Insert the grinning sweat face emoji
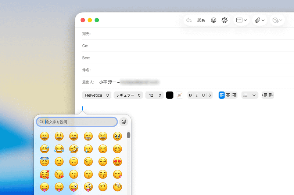 44,149
